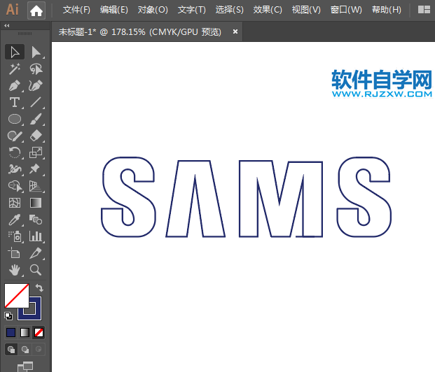This screenshot has width=435, height=372.
Task: Open the 效果(C) menu
Action: point(268,10)
